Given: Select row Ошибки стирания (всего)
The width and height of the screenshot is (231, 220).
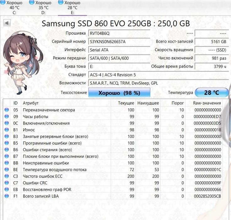Looking at the screenshot, I should pyautogui.click(x=113, y=150).
